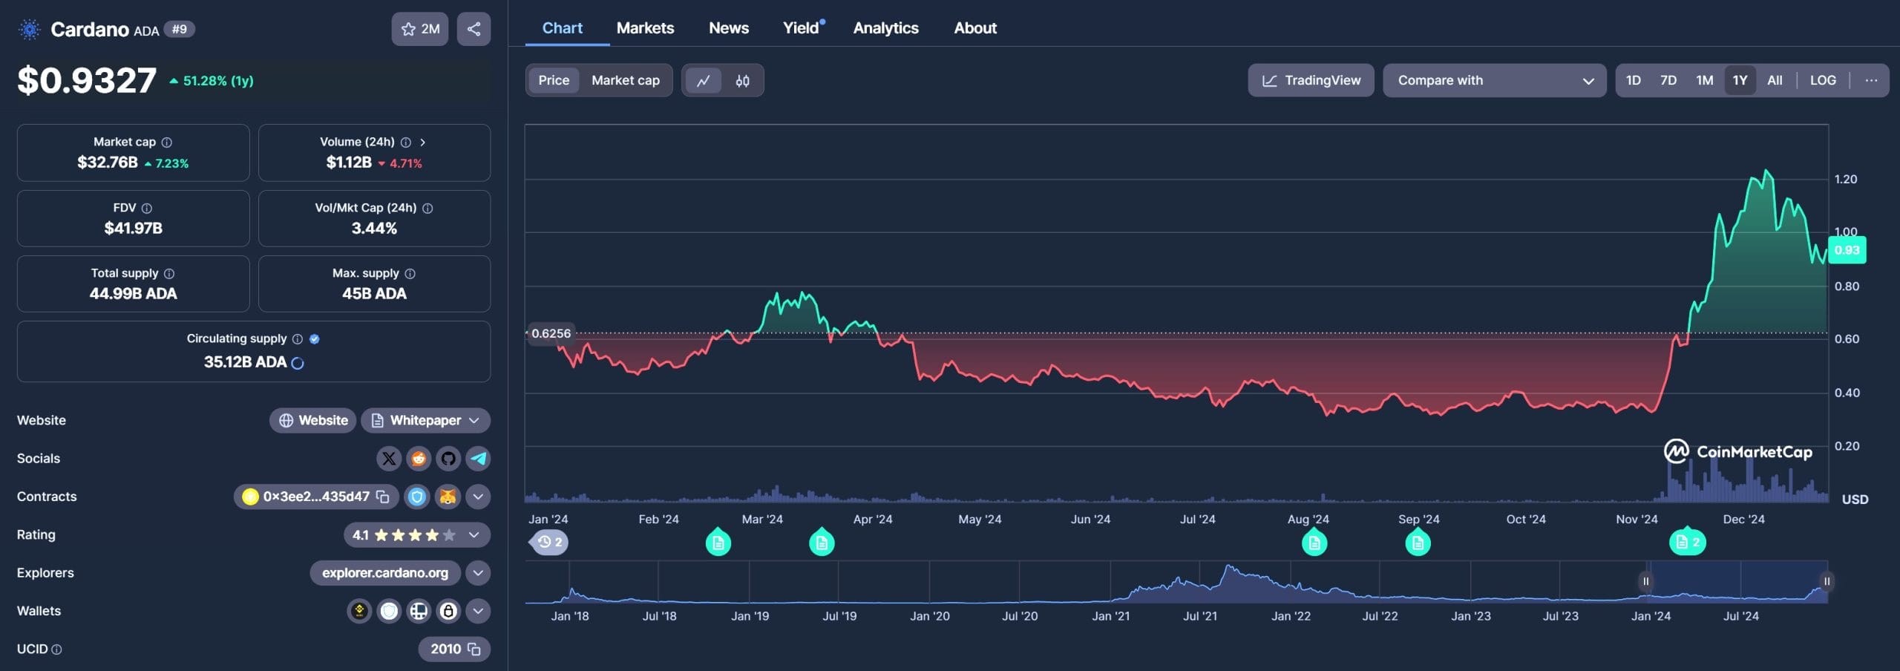Screen dimensions: 1900x671
Task: Open the lock-shaped wallet icon
Action: tap(448, 612)
